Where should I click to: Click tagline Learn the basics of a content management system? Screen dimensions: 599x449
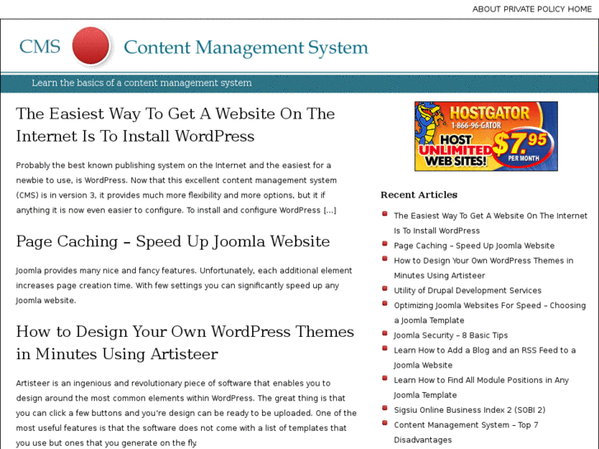click(x=142, y=83)
